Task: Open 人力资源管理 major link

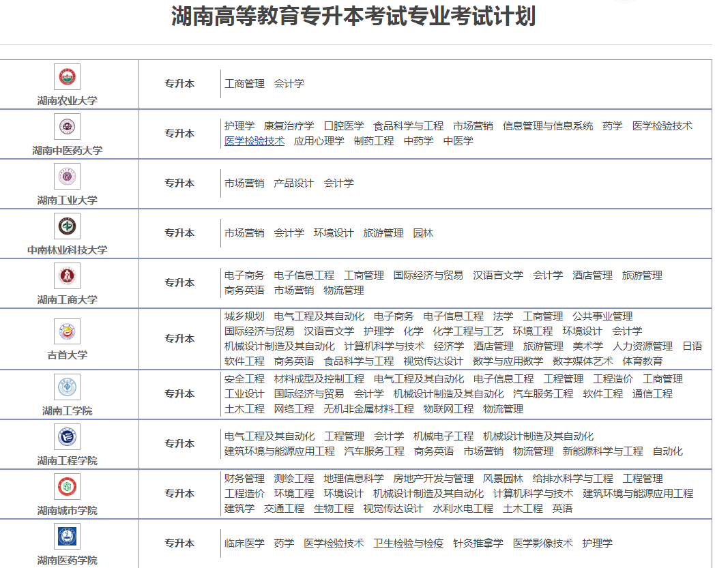Action: point(643,346)
